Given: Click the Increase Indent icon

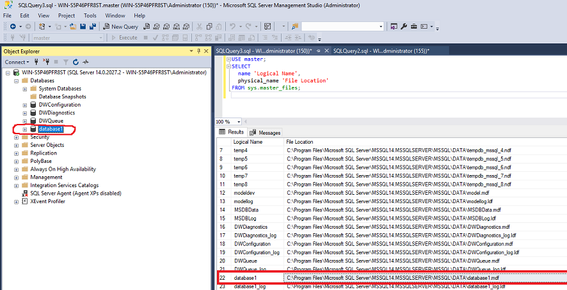Looking at the screenshot, I should click(298, 38).
